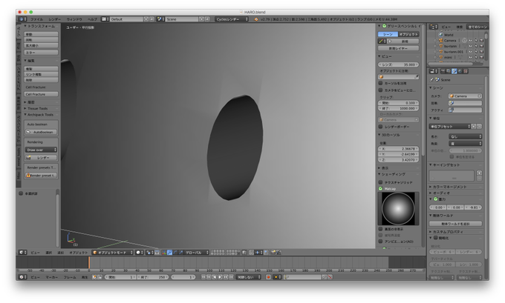Click the auto-keyframe record button
Viewport: 505px width, 303px height.
click(268, 277)
